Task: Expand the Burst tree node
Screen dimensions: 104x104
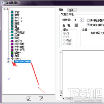Action: point(8,59)
